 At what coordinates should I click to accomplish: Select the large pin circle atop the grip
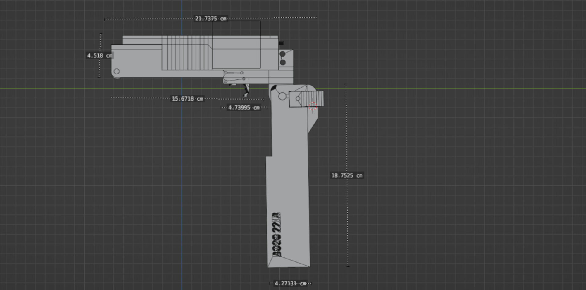282,96
